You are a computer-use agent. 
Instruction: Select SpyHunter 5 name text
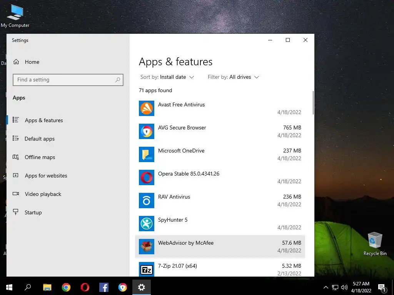[x=173, y=220]
